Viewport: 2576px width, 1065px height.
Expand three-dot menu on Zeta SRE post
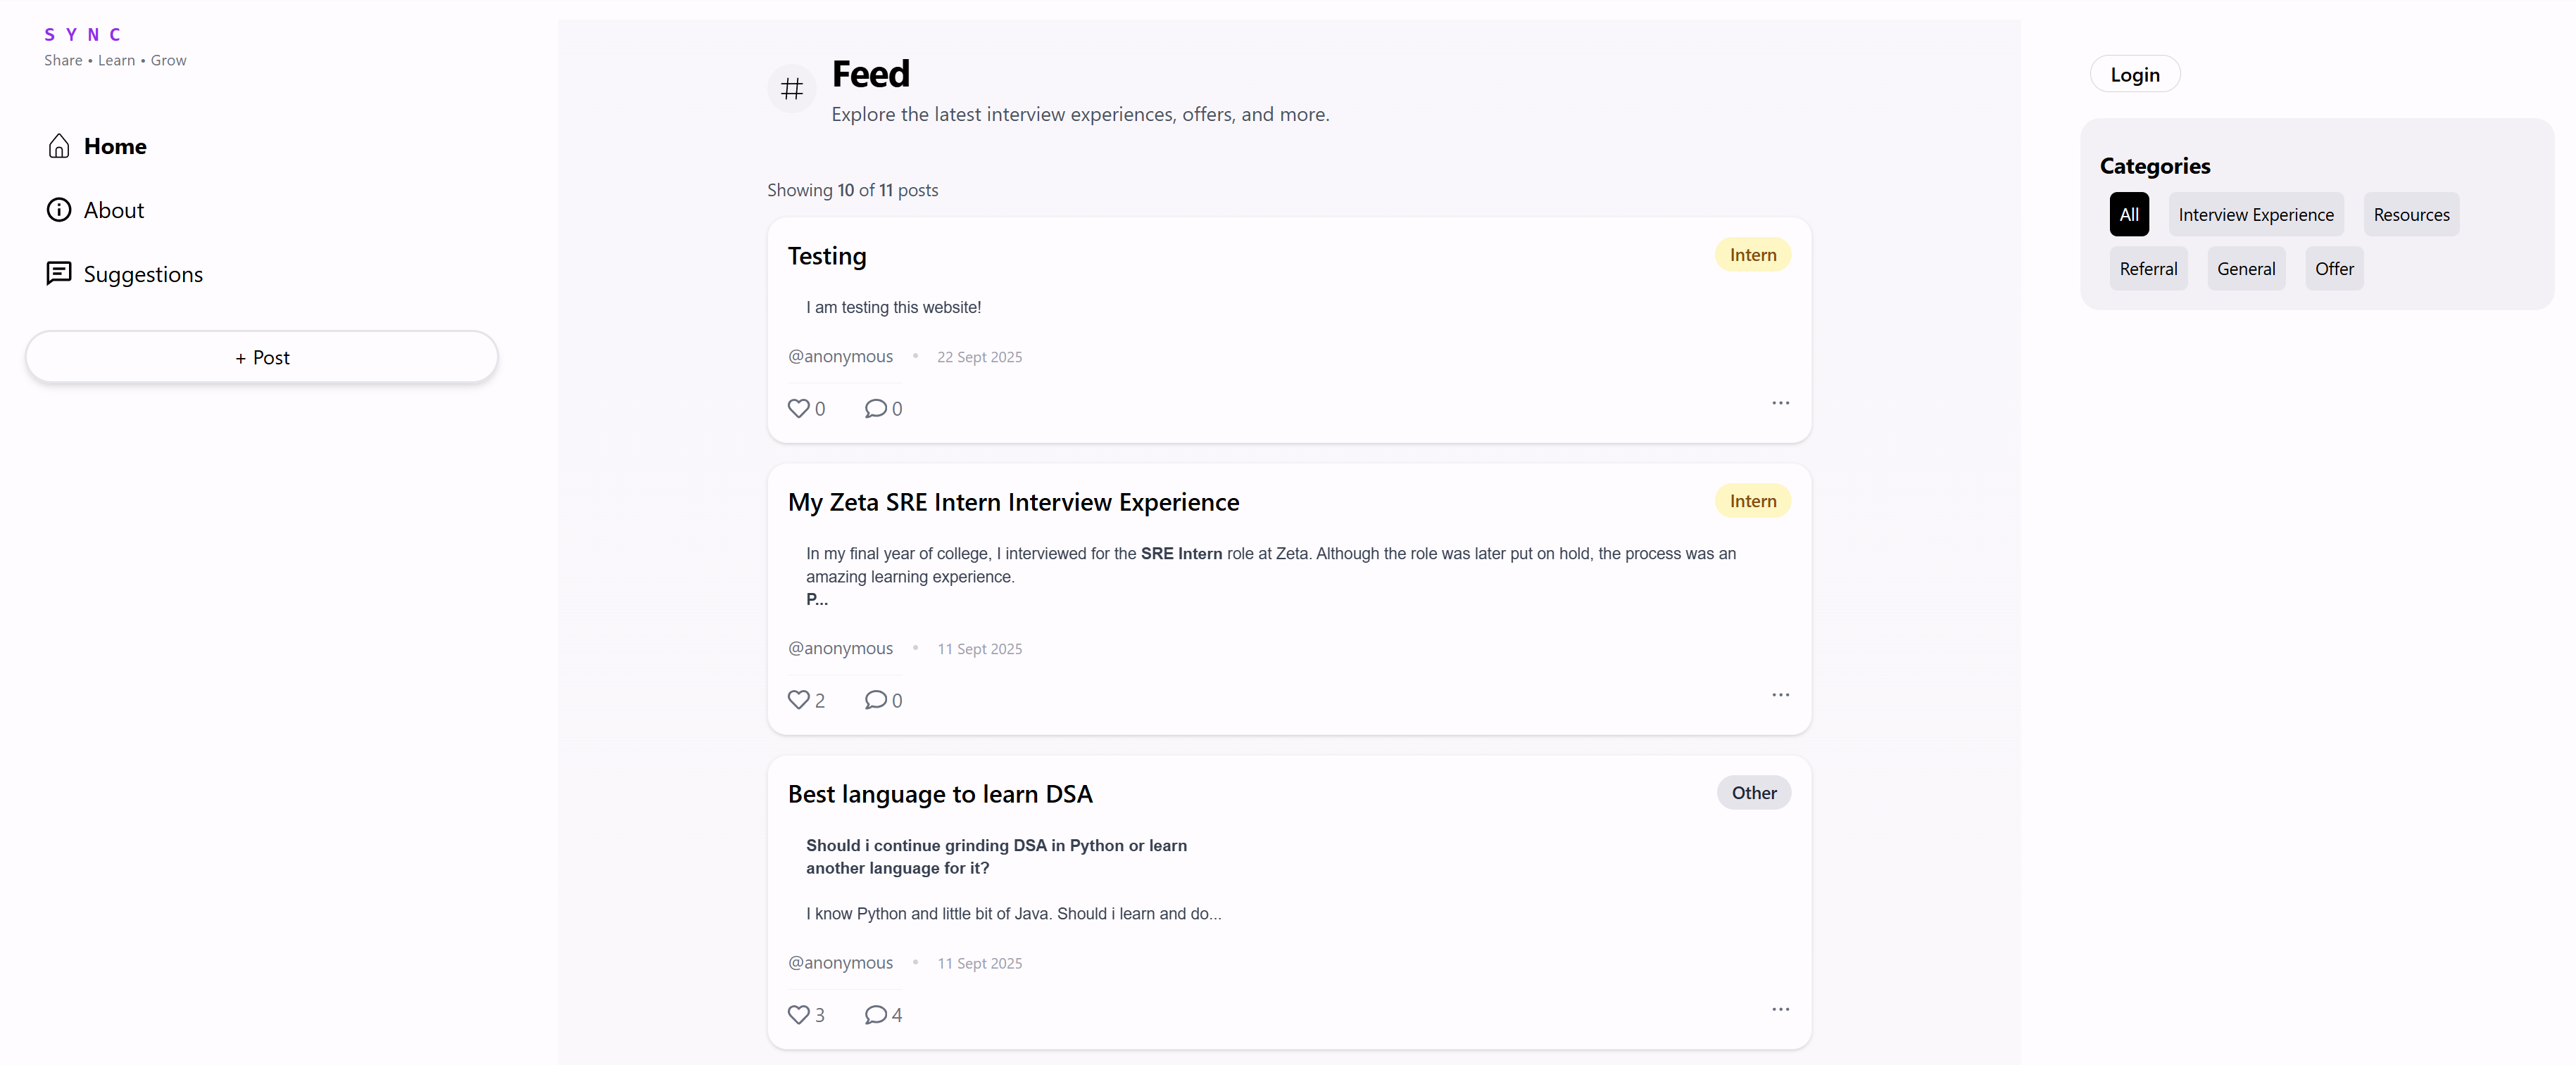(x=1780, y=694)
